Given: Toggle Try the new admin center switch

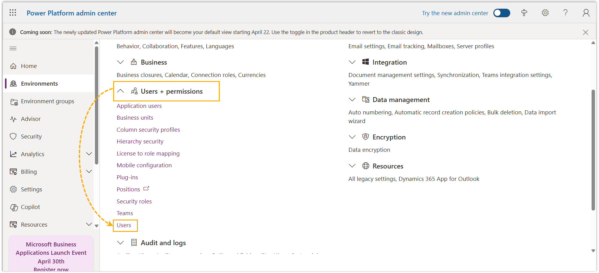Looking at the screenshot, I should click(x=501, y=13).
